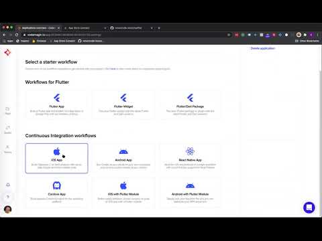The height and width of the screenshot is (241, 322).
Task: Reload the page in browser
Action: (x=17, y=35)
